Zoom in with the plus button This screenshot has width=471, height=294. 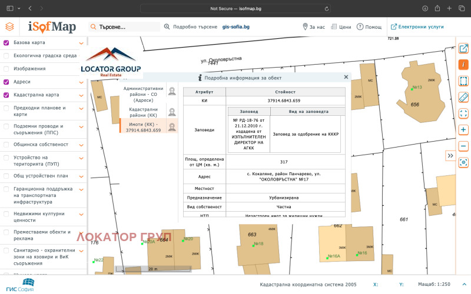point(463,129)
